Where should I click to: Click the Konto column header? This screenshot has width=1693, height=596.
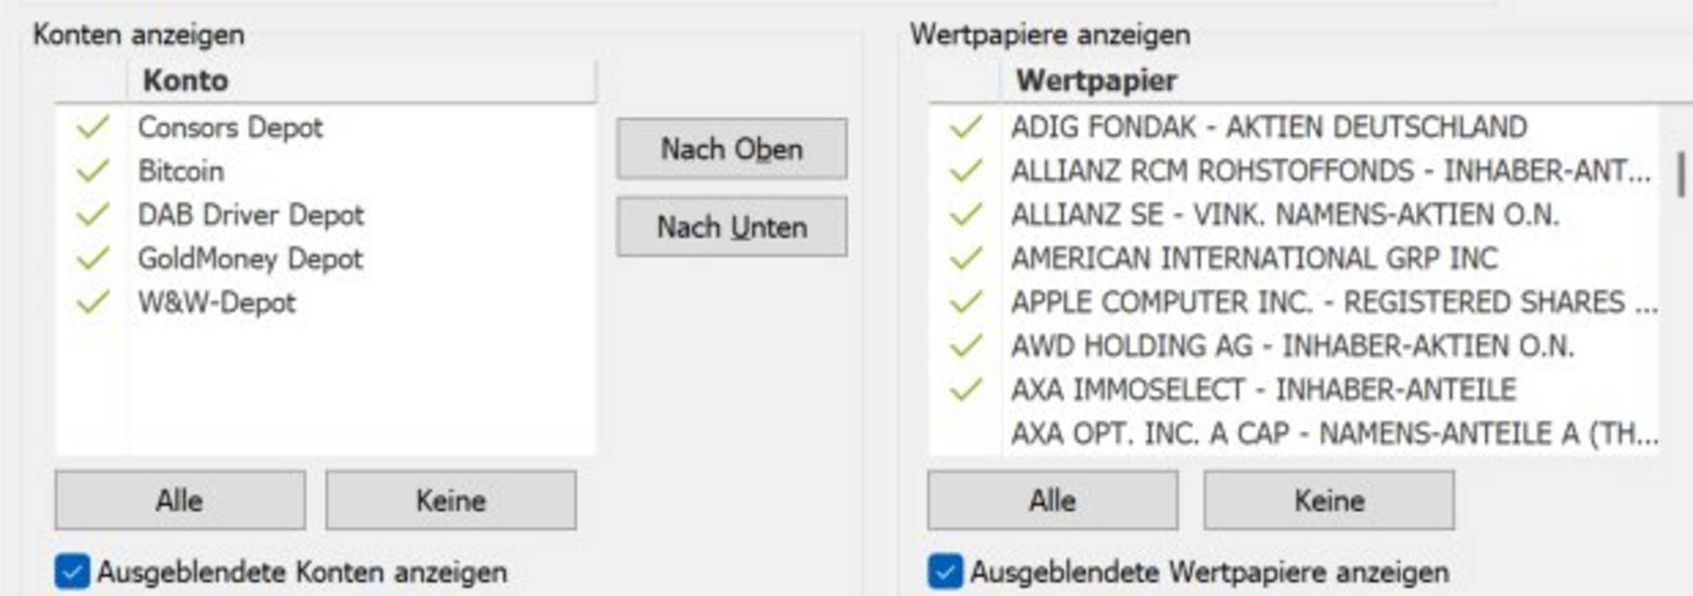pyautogui.click(x=362, y=80)
